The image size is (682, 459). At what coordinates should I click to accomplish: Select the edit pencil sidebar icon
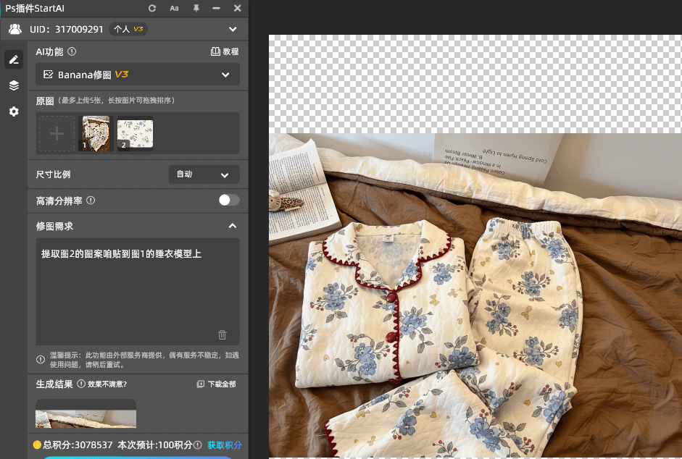coord(14,59)
